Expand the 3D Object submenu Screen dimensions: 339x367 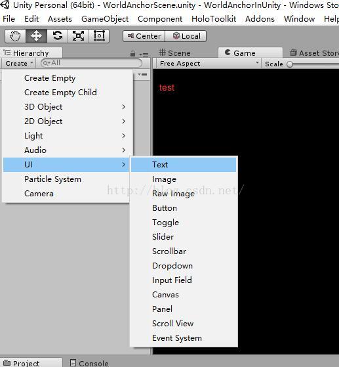(x=66, y=107)
